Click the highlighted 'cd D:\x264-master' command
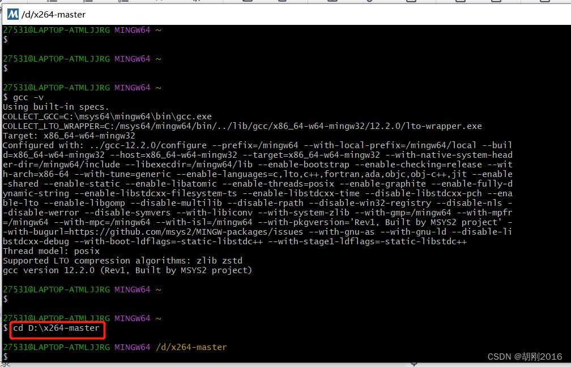Image resolution: width=571 pixels, height=367 pixels. pos(57,328)
